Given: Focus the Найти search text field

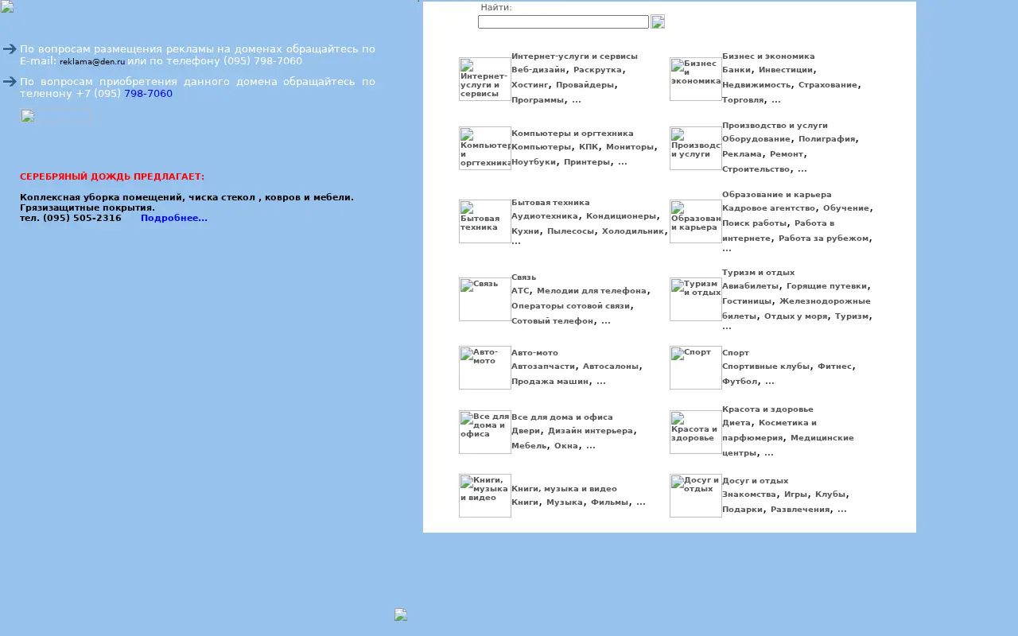Looking at the screenshot, I should click(x=563, y=21).
